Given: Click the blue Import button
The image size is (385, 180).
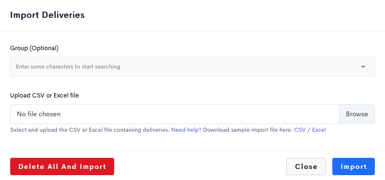Looking at the screenshot, I should [x=354, y=166].
